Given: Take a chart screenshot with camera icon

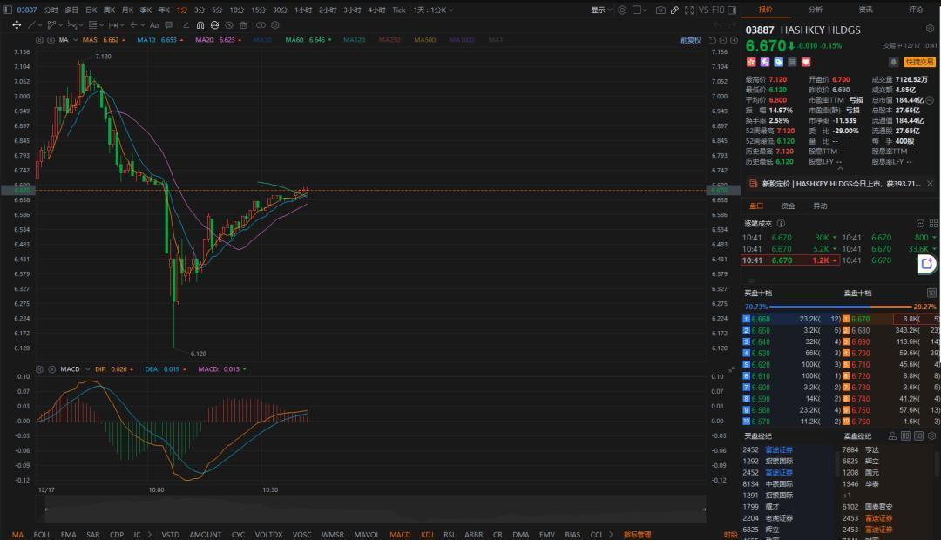Looking at the screenshot, I should (660, 10).
